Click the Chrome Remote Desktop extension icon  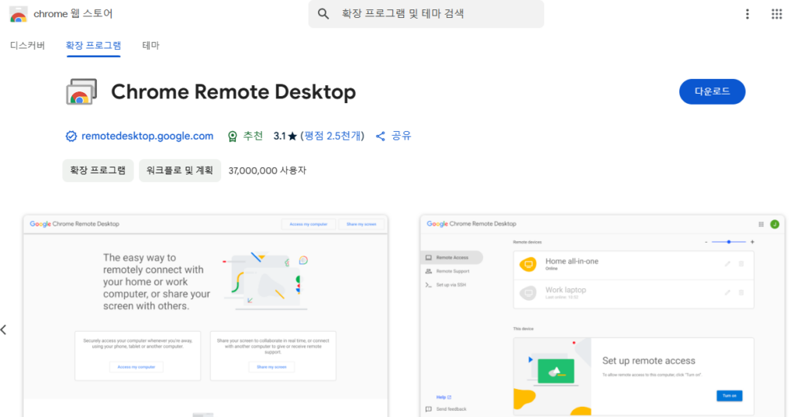coord(81,91)
